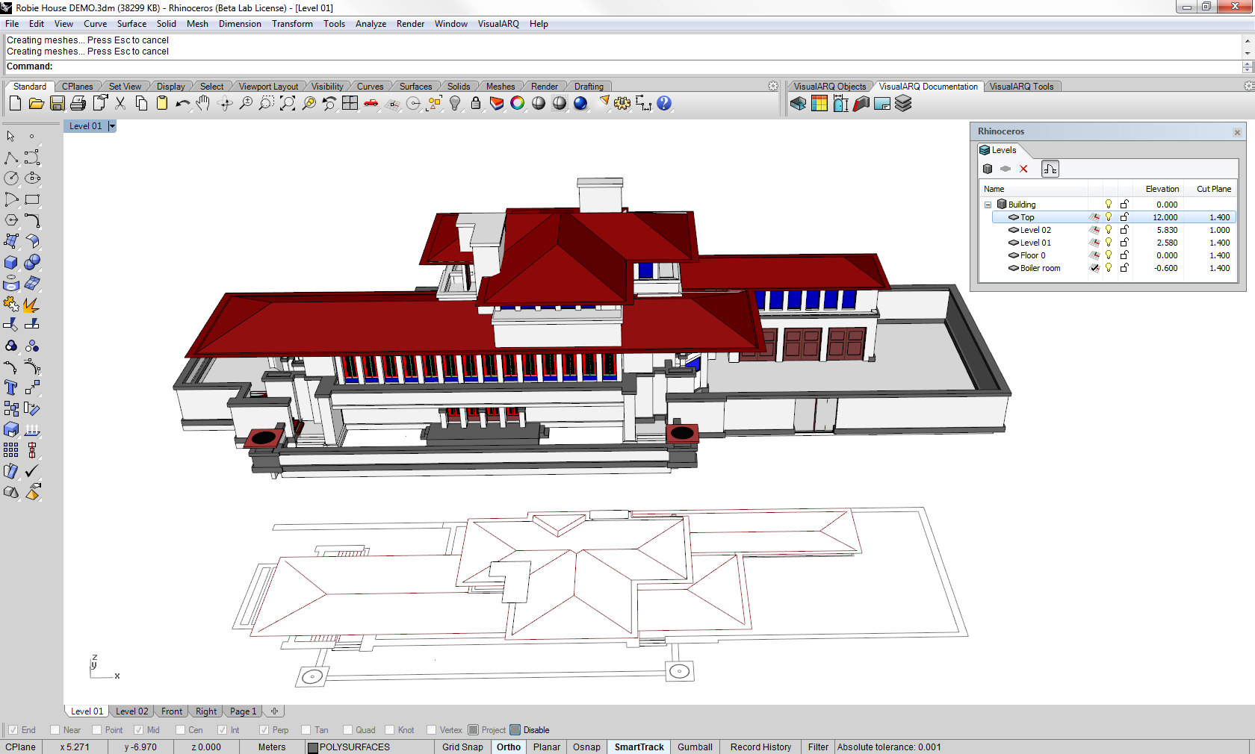
Task: Toggle the cut plane button in Levels toolbar
Action: pyautogui.click(x=1050, y=169)
